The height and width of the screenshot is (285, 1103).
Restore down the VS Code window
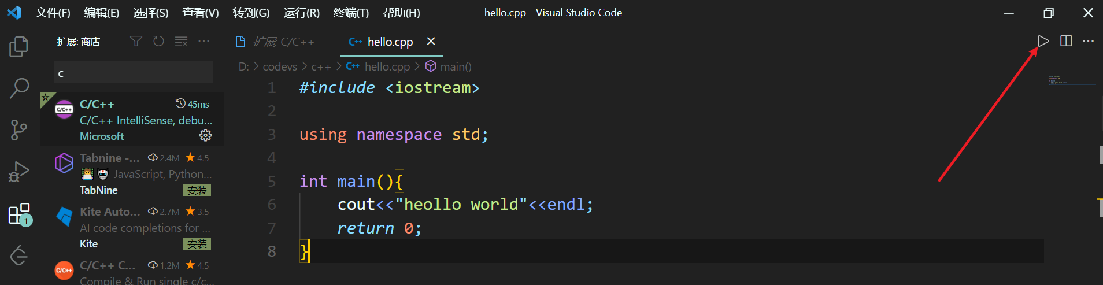point(1049,13)
